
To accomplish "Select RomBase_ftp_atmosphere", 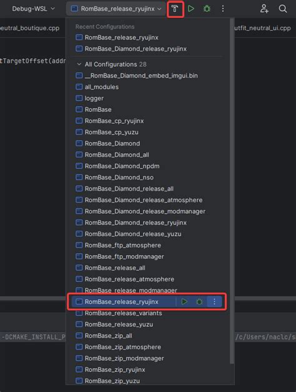I will [147, 245].
